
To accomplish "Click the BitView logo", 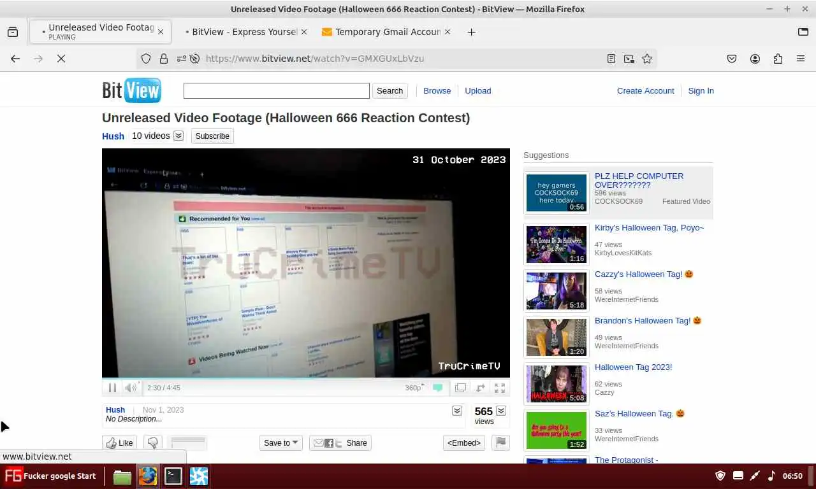I will [132, 90].
